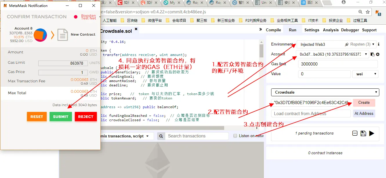Image resolution: width=386 pixels, height=178 pixels.
Task: Open the 人工智能 bookmark
Action: click(x=109, y=21)
